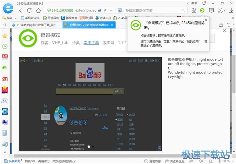Open the home page icon

(x=38, y=10)
